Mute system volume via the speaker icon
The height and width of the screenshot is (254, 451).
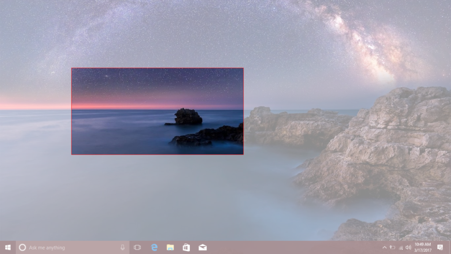408,247
